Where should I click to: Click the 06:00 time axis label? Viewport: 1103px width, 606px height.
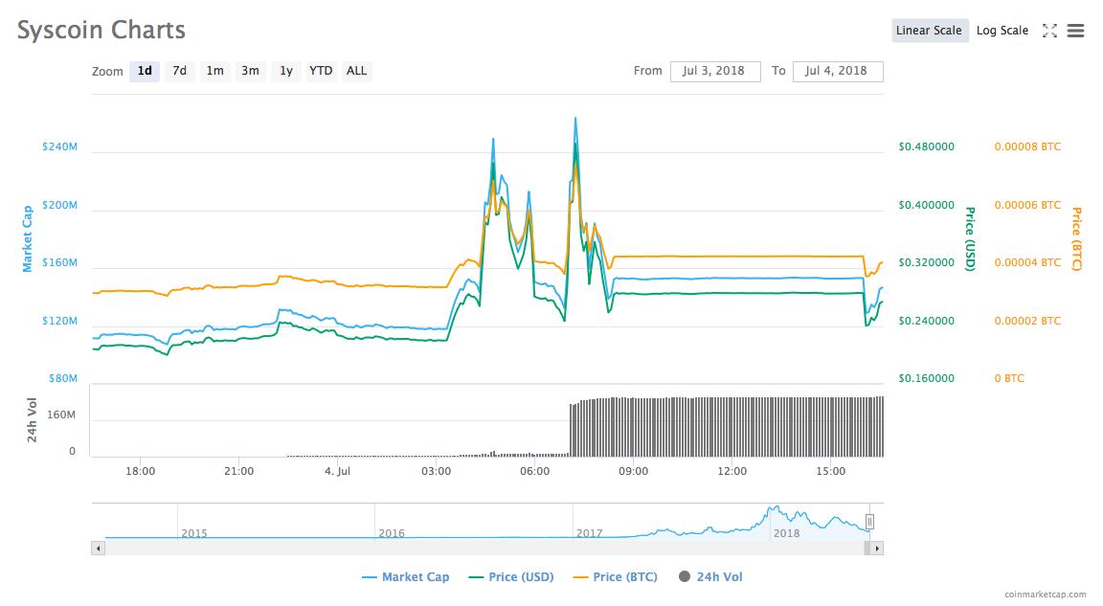click(534, 471)
